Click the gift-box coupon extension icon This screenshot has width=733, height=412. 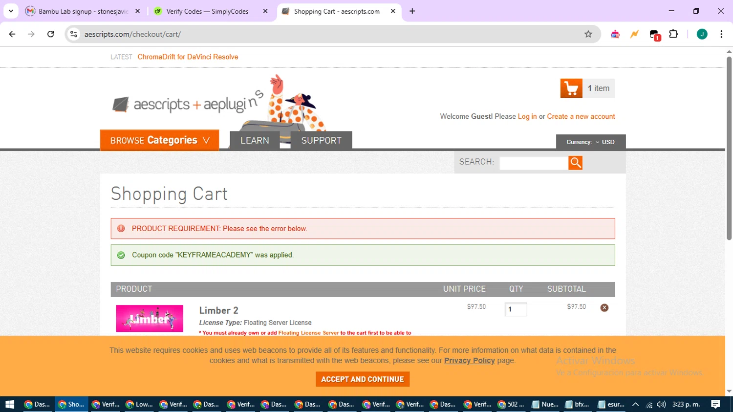click(615, 34)
